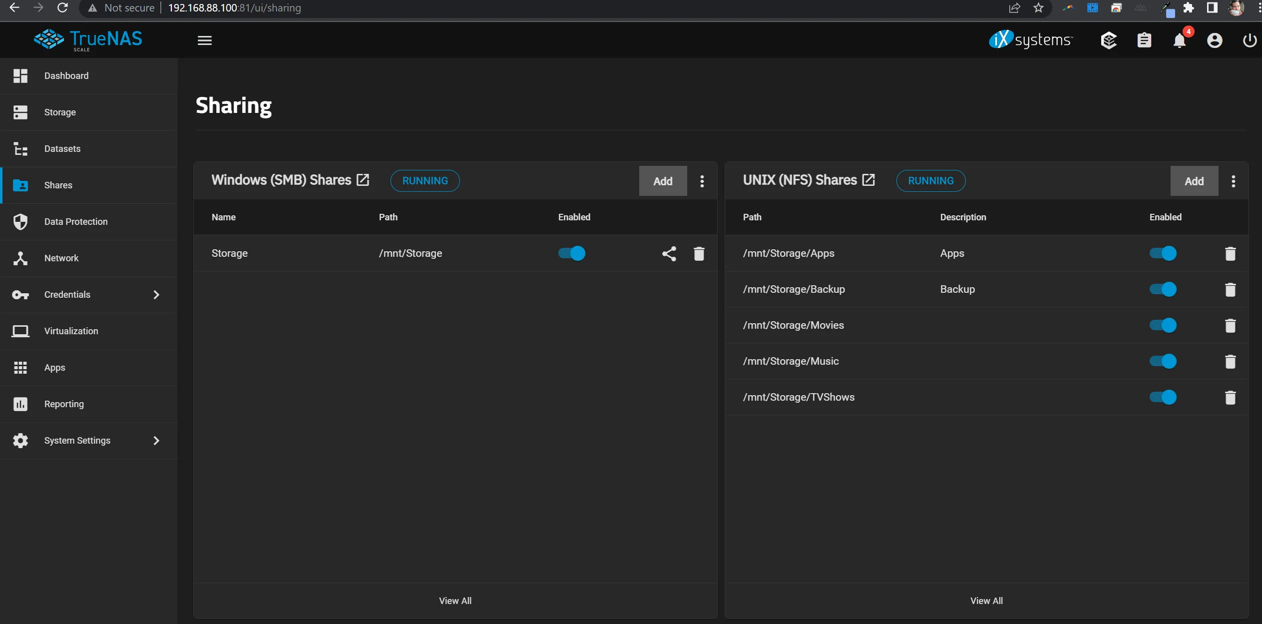Delete the /mnt/Storage/Movies NFS share

tap(1230, 326)
